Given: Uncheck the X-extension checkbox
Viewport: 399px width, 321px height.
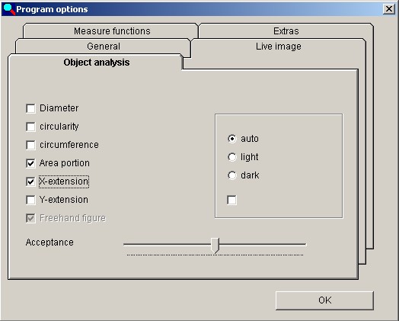Looking at the screenshot, I should [x=30, y=181].
